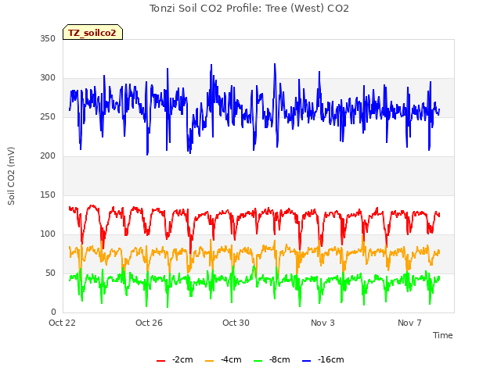Screen dimensions: 501x375
Task: Click the Soil CO2 (mV) axis label
Action: (x=11, y=176)
